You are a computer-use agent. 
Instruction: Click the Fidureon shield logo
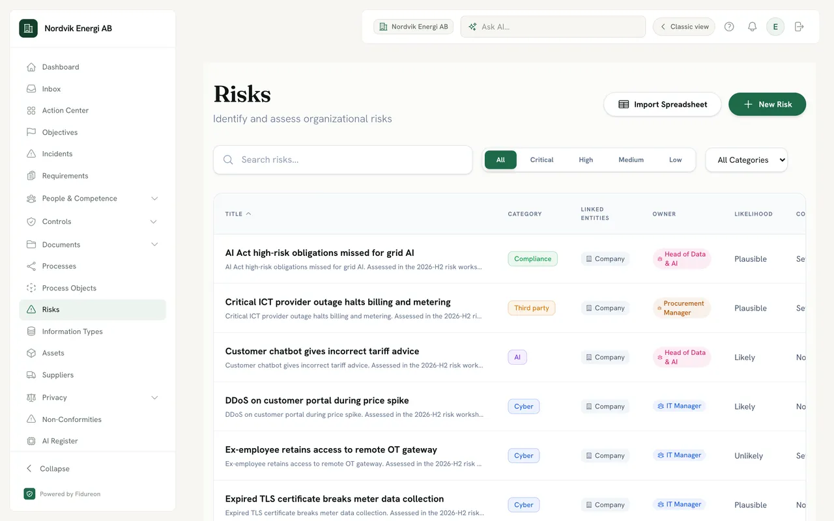coord(29,494)
